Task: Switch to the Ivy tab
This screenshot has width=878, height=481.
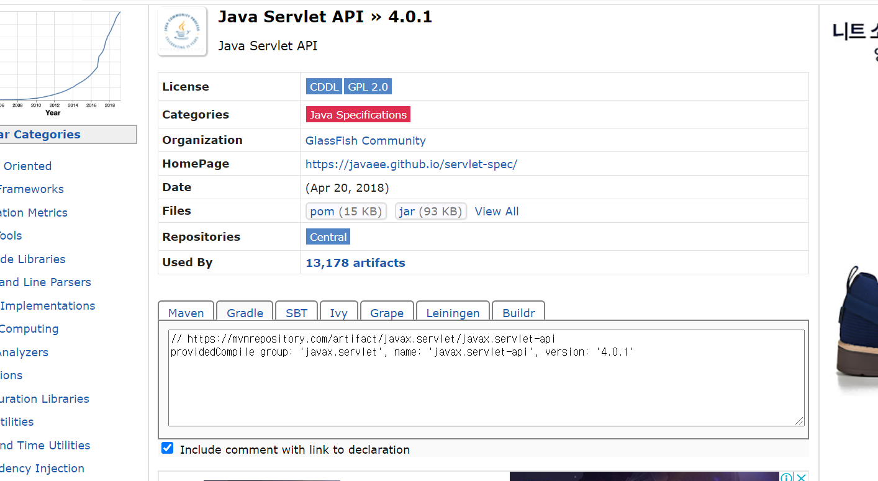Action: point(338,313)
